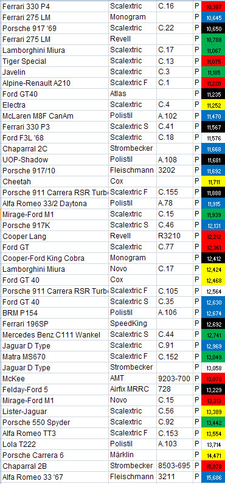Click the C.155 code cell
Image resolution: width=225 pixels, height=484 pixels.
(175, 192)
